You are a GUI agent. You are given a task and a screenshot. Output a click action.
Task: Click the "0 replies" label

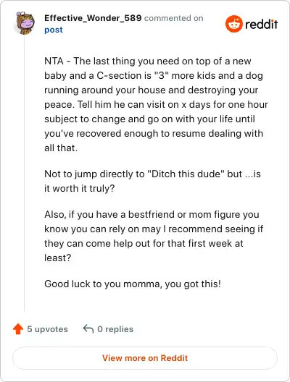point(115,329)
